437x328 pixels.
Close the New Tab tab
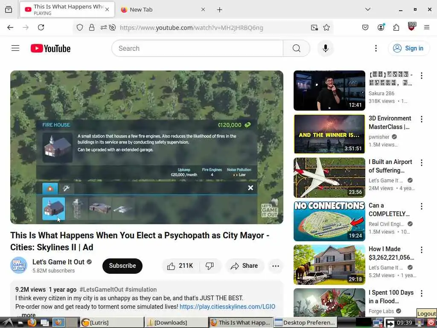(203, 9)
